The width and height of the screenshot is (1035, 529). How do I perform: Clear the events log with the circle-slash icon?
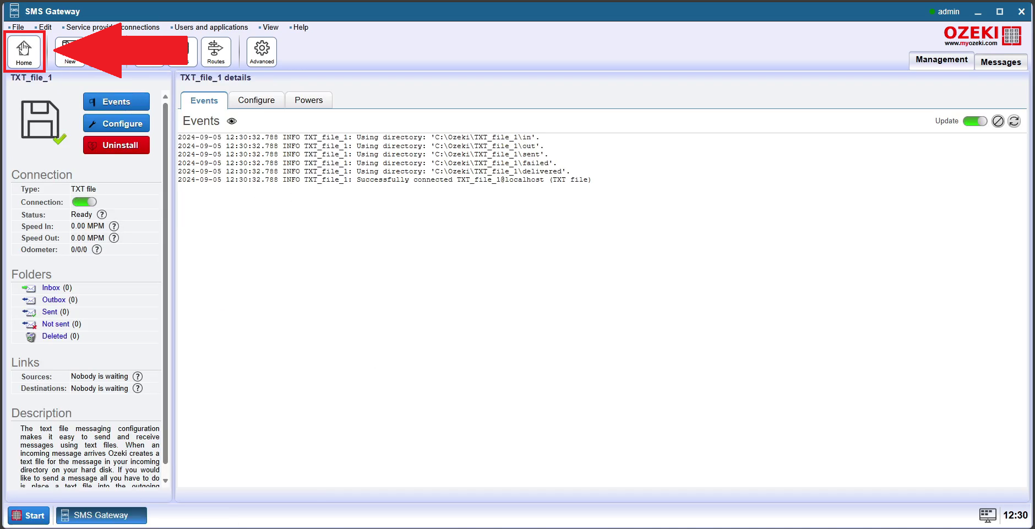click(x=998, y=121)
